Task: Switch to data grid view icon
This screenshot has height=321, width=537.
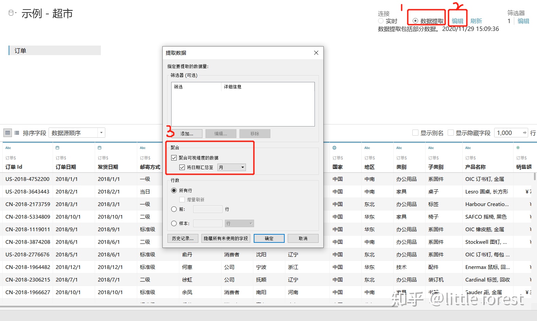Action: [x=7, y=133]
